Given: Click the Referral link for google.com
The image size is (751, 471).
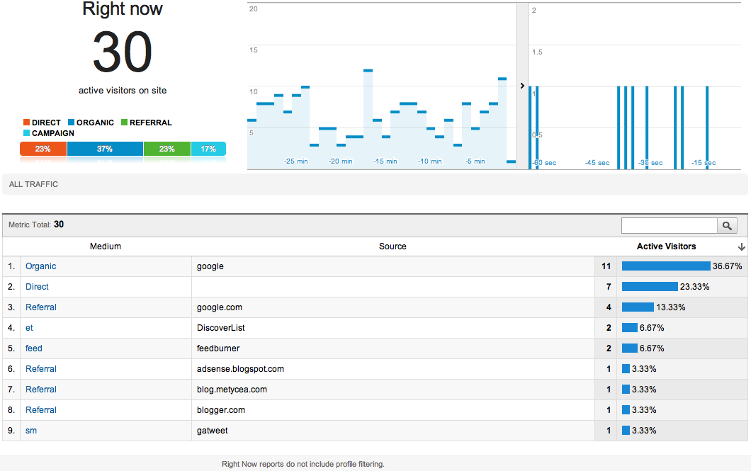Looking at the screenshot, I should click(40, 307).
